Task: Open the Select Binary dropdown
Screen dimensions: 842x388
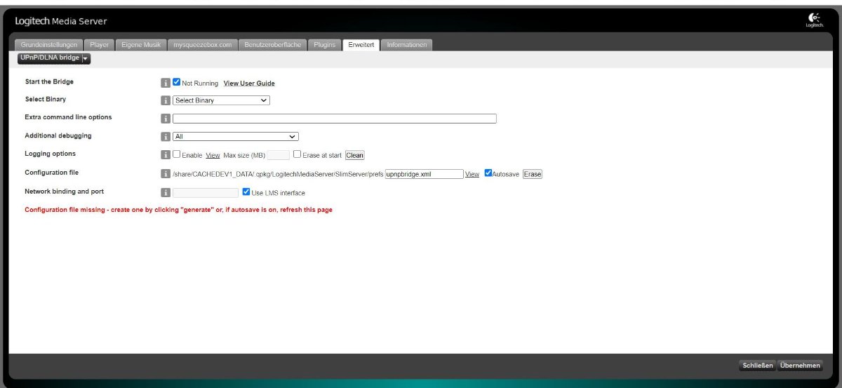Action: 221,100
